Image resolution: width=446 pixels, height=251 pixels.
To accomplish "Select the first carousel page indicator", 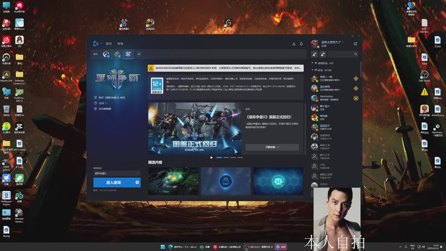I will pos(219,157).
